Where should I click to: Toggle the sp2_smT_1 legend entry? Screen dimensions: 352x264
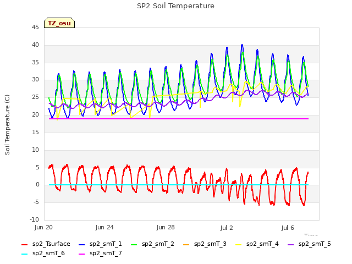click(100, 244)
